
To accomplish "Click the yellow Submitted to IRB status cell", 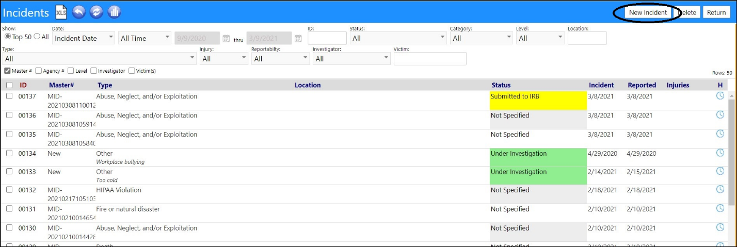I will click(538, 101).
